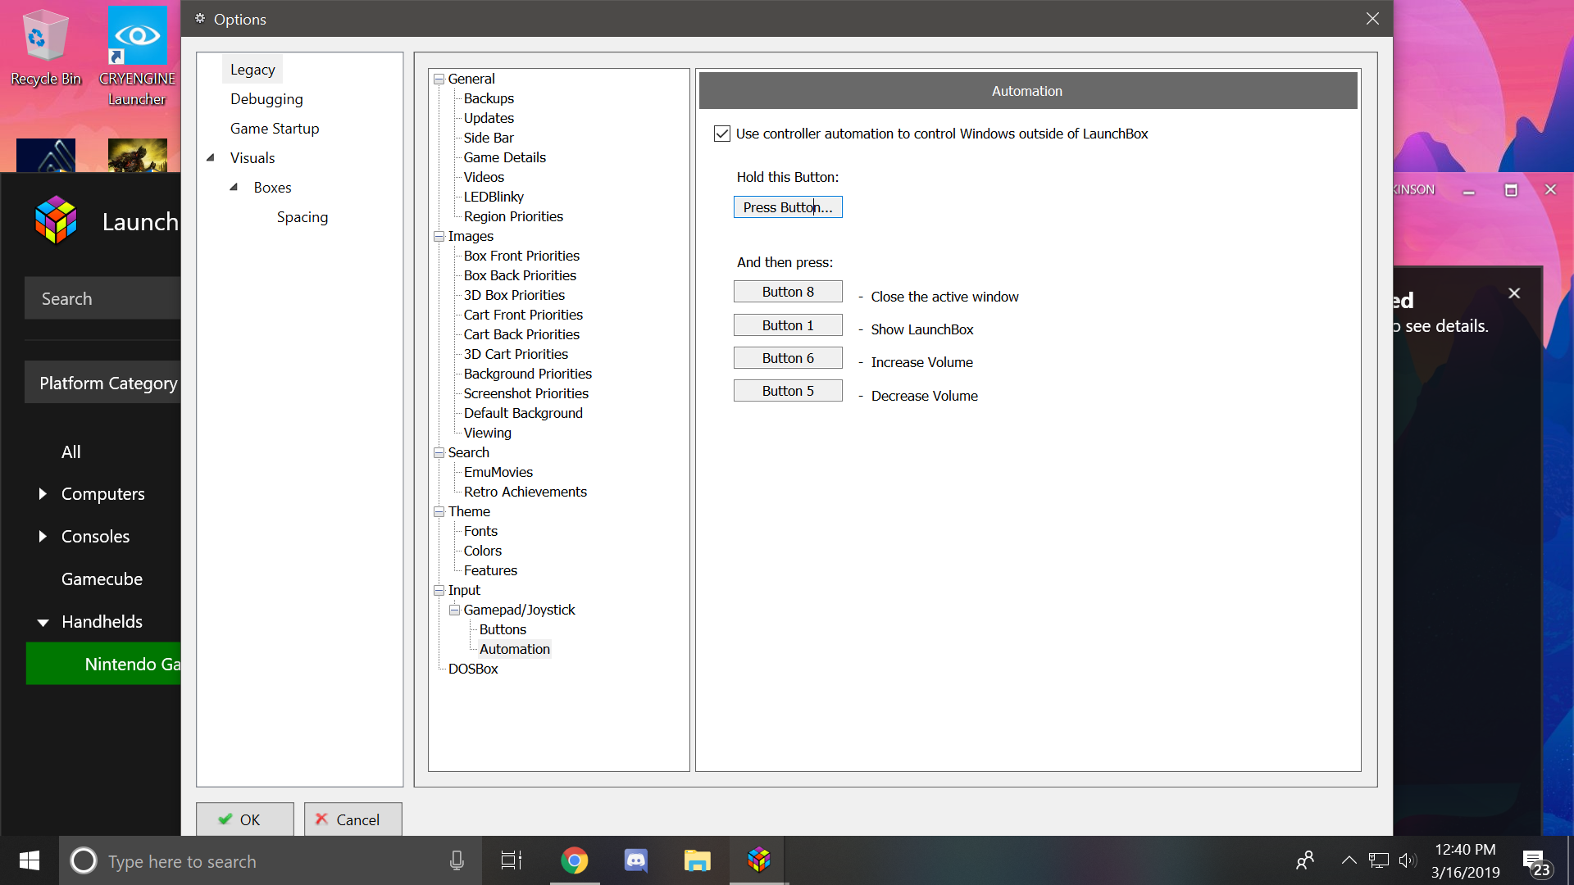Open the Platform Category selector
This screenshot has height=885, width=1574.
click(102, 383)
